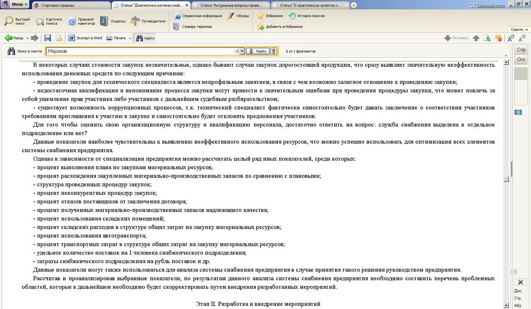The width and height of the screenshot is (531, 309).
Task: Open Сервисный центр link
Action: (x=490, y=5)
